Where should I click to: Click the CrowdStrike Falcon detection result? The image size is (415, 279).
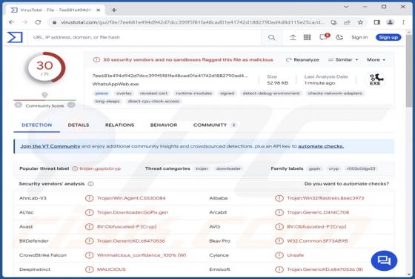(142, 255)
